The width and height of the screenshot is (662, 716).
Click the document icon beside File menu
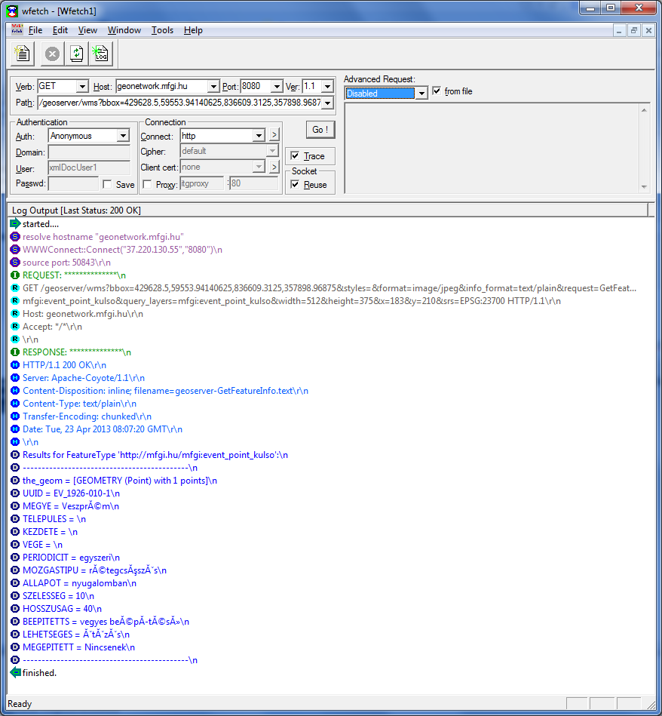click(17, 29)
